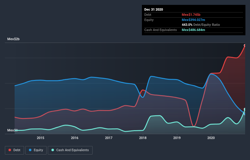Click the blue Equity legend dot

tap(30, 150)
